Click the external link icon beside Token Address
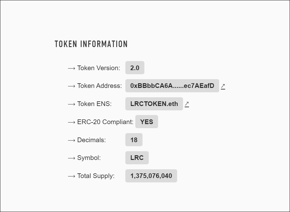Image resolution: width=290 pixels, height=212 pixels. (x=223, y=86)
